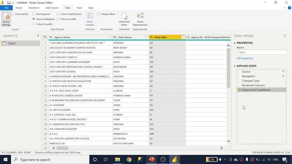Select Source applied step
The image size is (292, 164).
tap(246, 72)
